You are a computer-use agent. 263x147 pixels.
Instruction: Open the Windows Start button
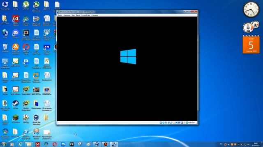click(3, 144)
